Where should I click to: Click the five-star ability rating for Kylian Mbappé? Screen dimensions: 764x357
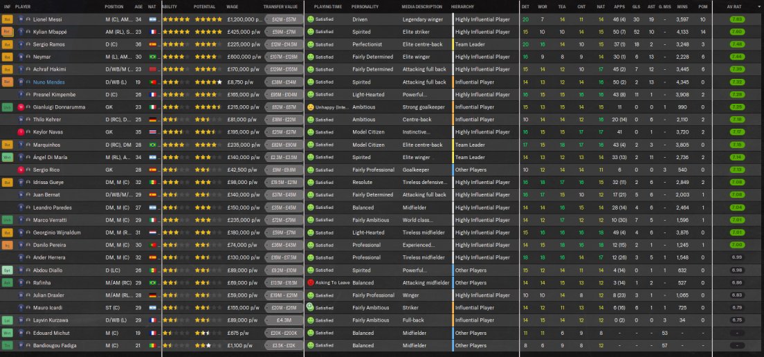[176, 32]
